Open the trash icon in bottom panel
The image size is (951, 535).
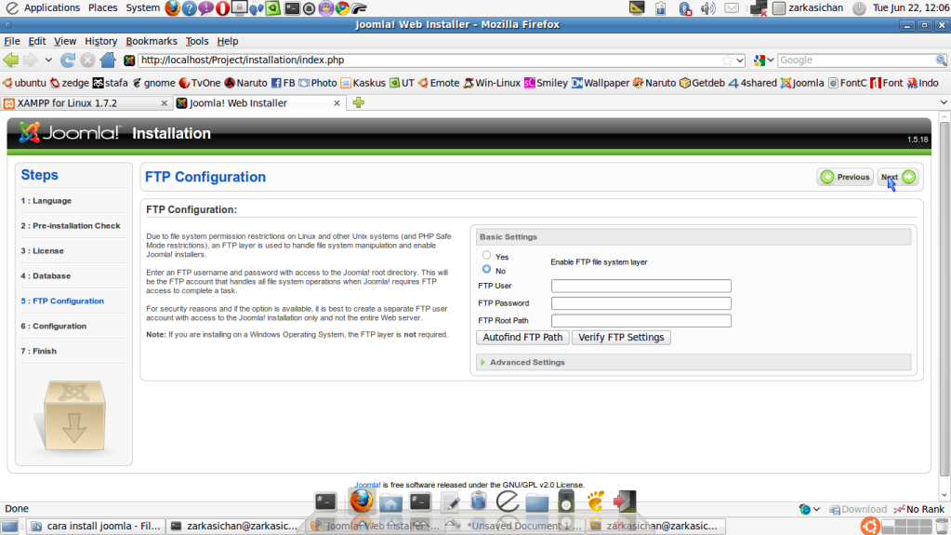pos(942,526)
